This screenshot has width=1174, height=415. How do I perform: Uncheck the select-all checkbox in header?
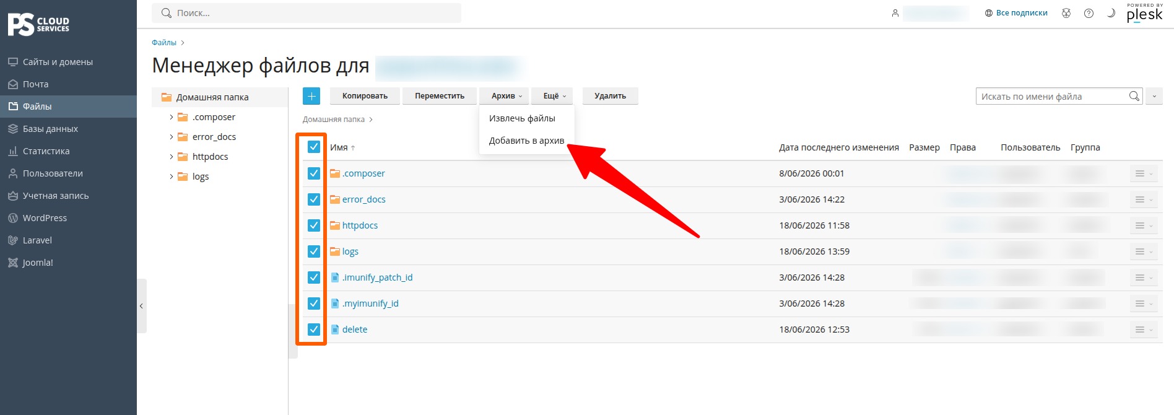314,147
